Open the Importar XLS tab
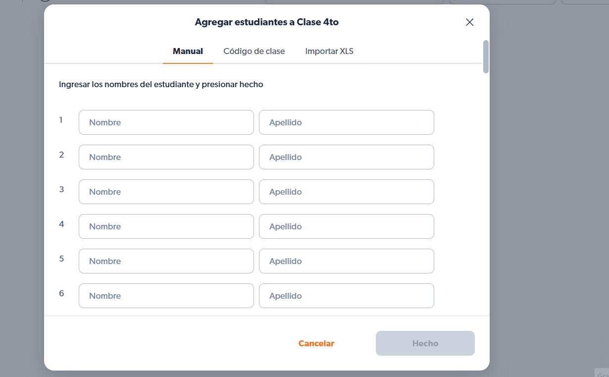This screenshot has width=609, height=377. point(329,51)
